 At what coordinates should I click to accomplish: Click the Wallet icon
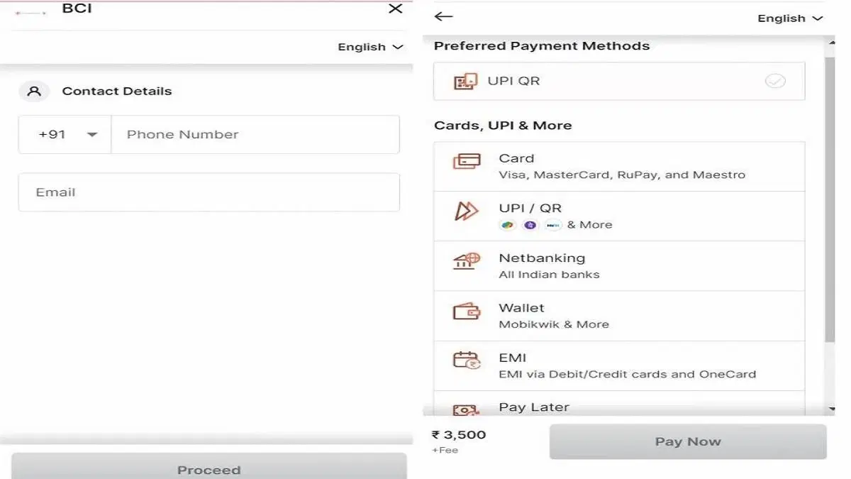coord(465,311)
